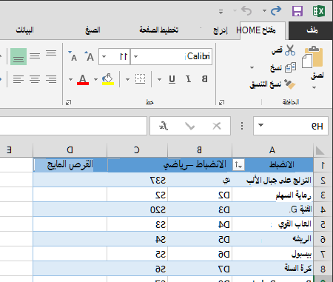333x282 pixels.
Task: Switch to the إدراج (Insert) tab
Action: point(221,30)
